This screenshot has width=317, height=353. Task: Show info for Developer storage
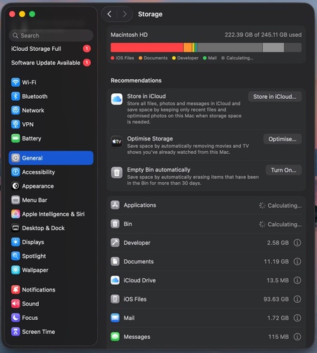click(297, 243)
